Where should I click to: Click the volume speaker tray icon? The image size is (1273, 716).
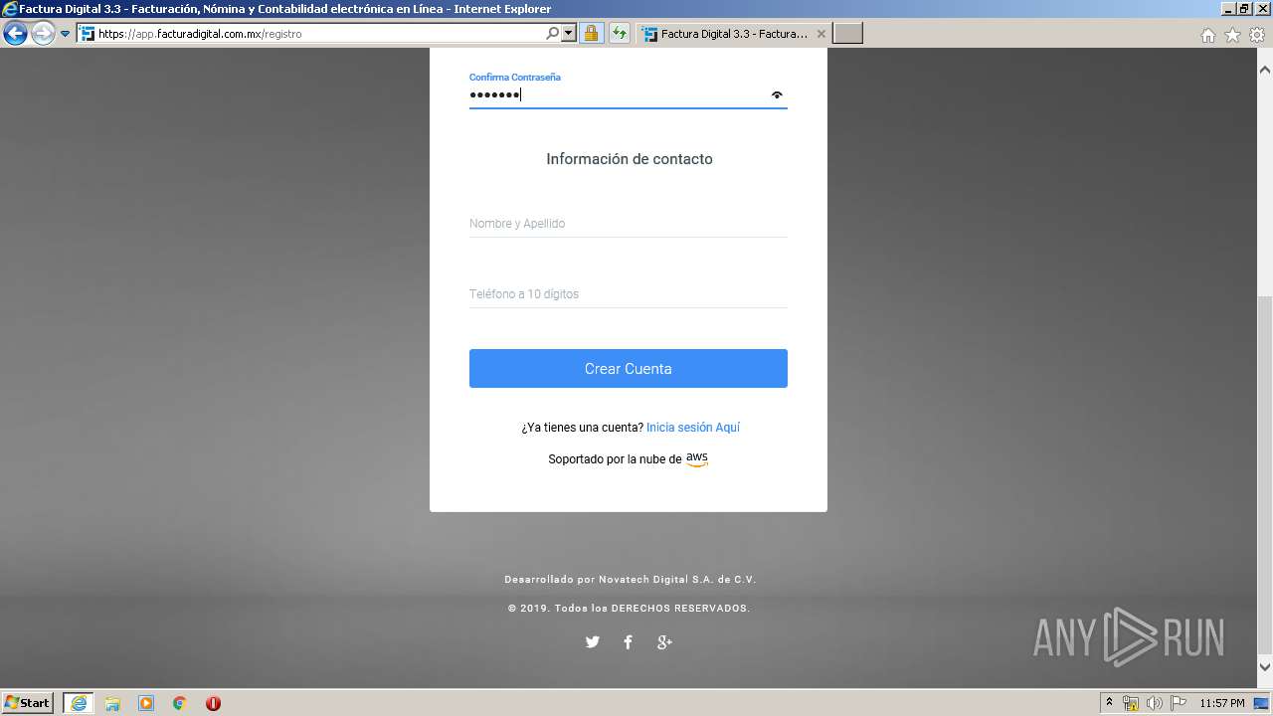point(1155,703)
